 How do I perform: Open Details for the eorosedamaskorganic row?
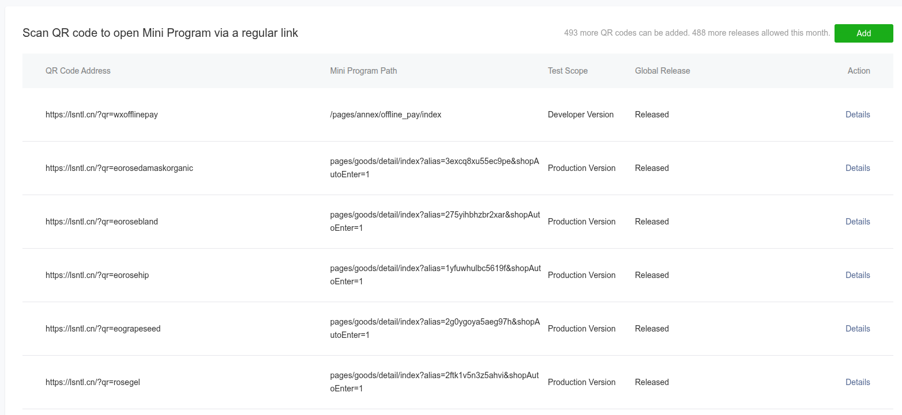pyautogui.click(x=858, y=168)
